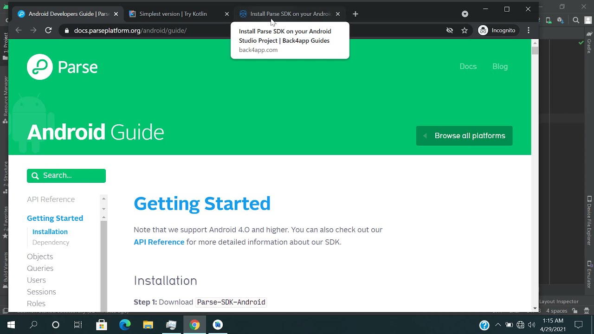Launch Microsoft Edge from the taskbar

tap(125, 325)
